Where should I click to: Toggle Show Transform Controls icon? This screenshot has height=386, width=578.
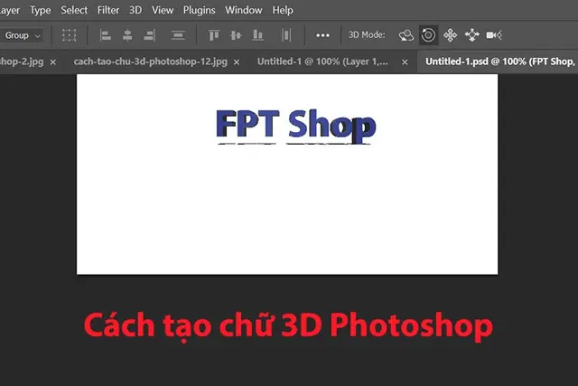click(x=69, y=35)
